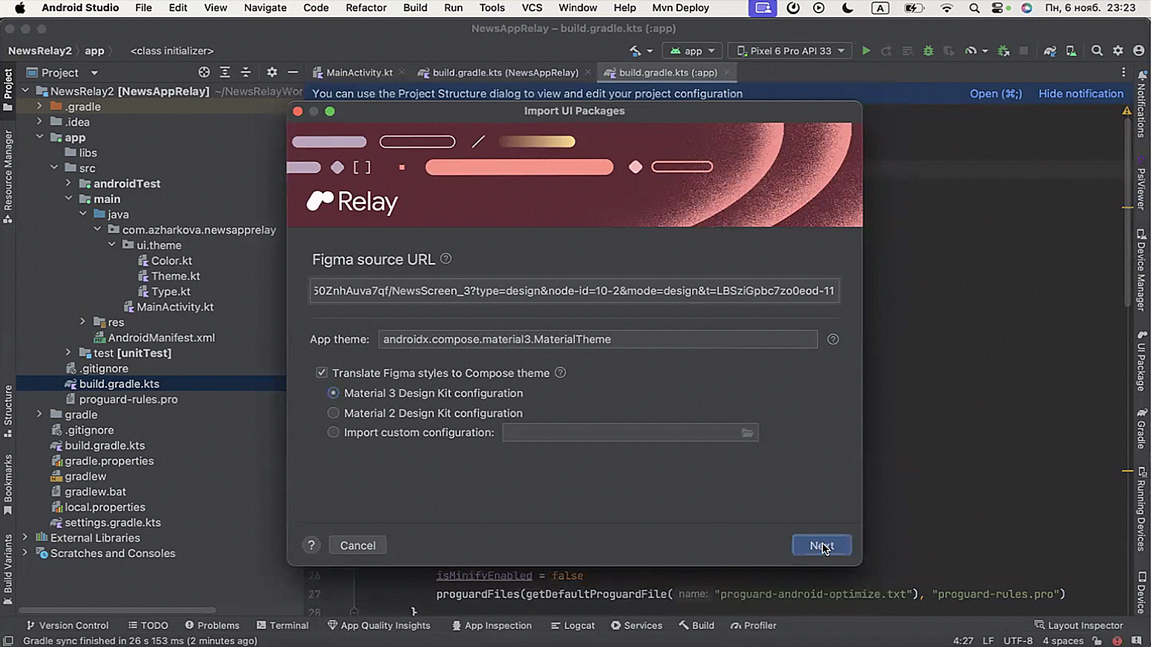Select AndroidManifest.xml in project tree
The image size is (1151, 647).
[161, 338]
